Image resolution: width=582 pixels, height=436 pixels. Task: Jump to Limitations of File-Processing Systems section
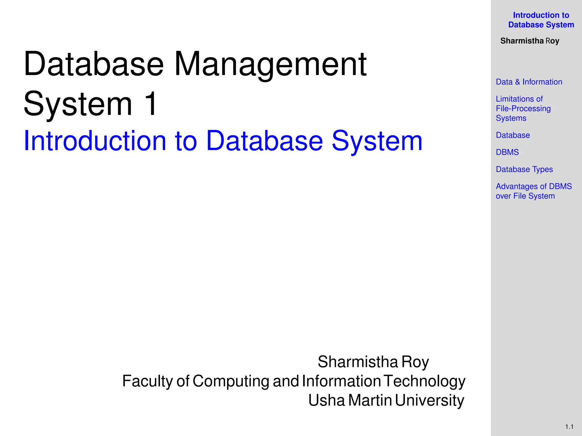pyautogui.click(x=523, y=108)
